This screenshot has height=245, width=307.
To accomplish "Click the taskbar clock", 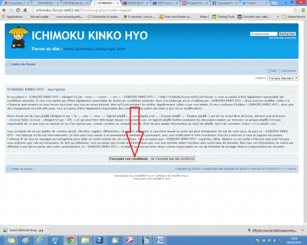I will pyautogui.click(x=293, y=240).
